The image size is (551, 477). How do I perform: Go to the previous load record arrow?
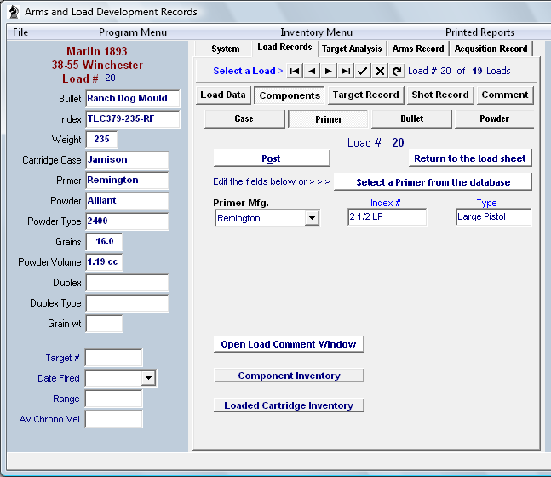click(312, 71)
